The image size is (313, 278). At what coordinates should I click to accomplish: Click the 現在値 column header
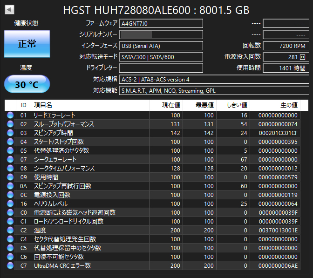(166, 105)
